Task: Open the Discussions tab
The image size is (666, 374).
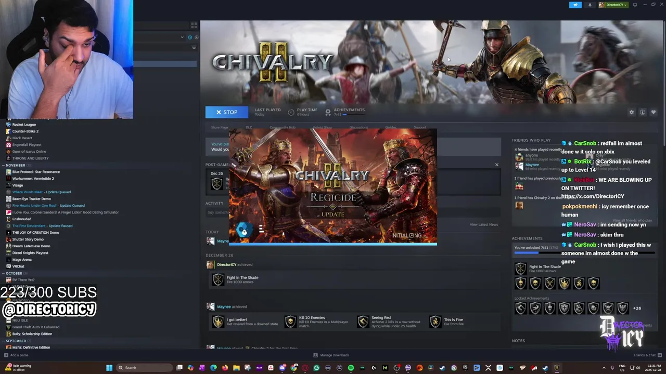Action: (358, 127)
